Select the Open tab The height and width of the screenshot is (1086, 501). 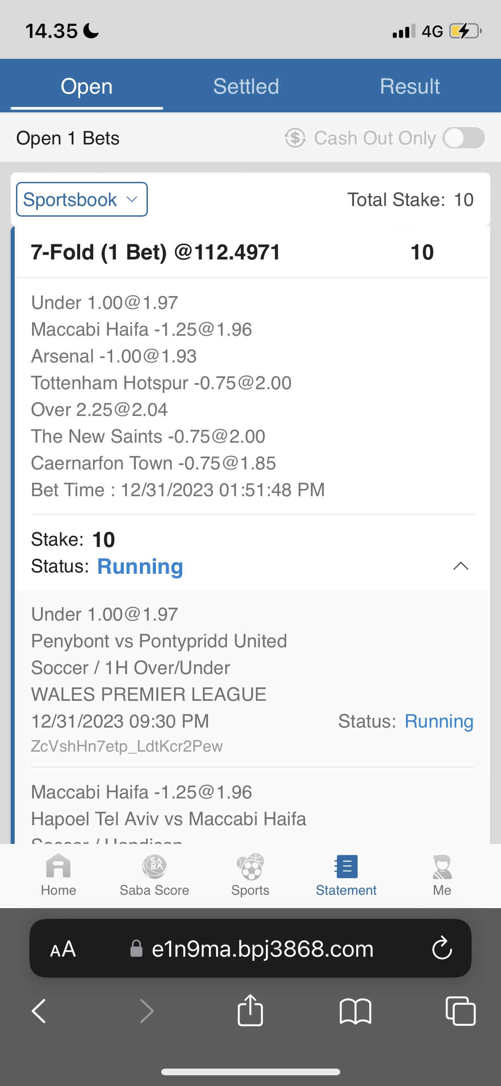(x=86, y=86)
